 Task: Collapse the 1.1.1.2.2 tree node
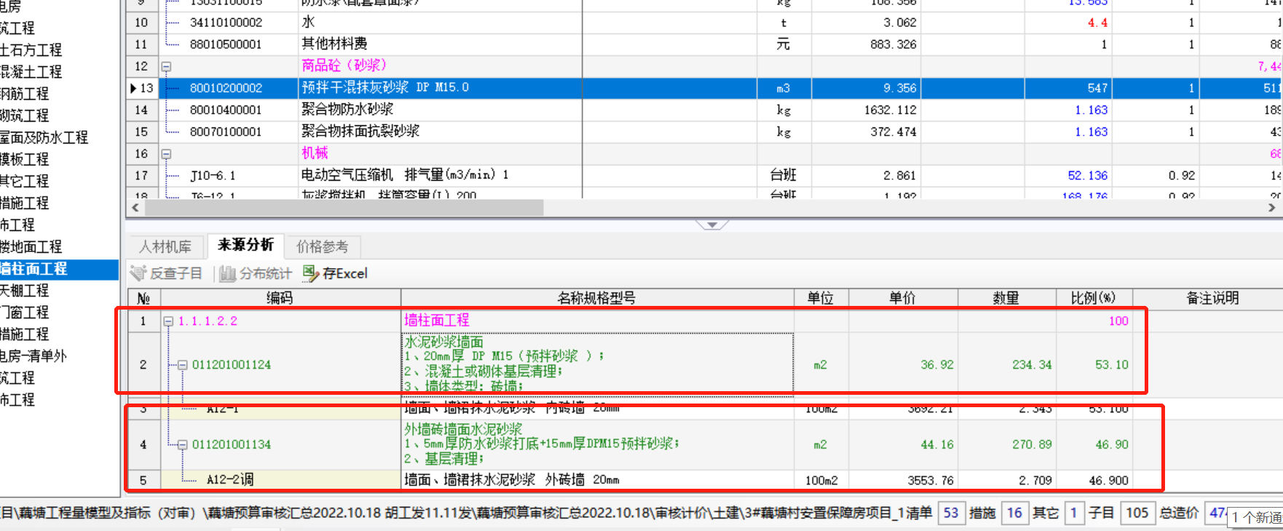[x=169, y=320]
